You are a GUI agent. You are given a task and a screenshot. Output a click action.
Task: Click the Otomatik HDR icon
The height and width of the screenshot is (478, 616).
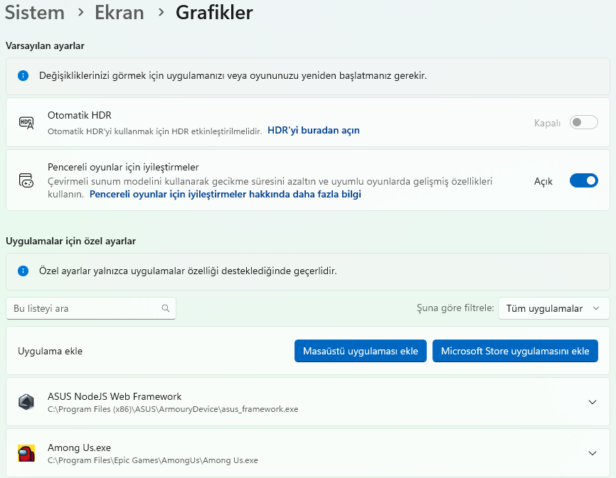(x=26, y=122)
